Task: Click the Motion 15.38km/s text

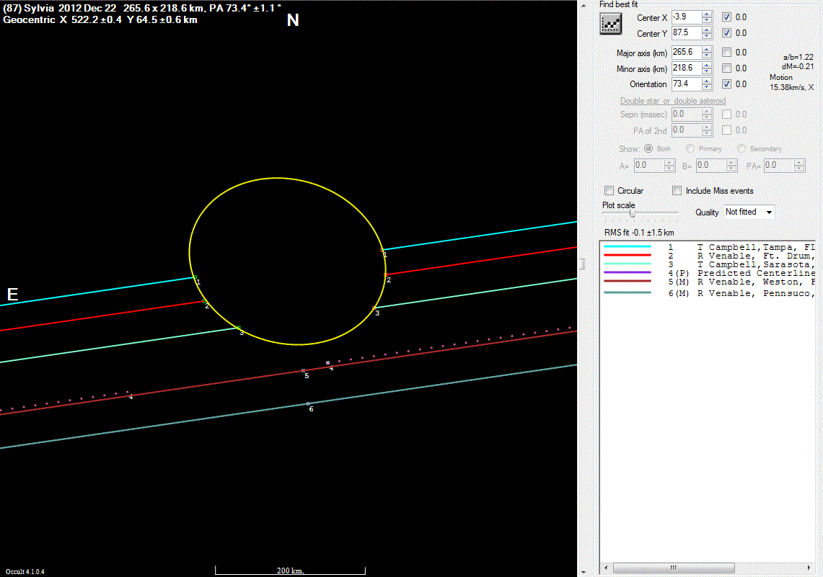Action: [x=791, y=82]
